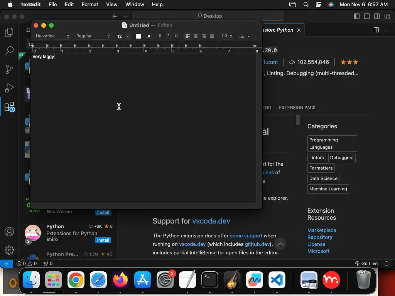Open the View menu
395x296 pixels.
[111, 4]
